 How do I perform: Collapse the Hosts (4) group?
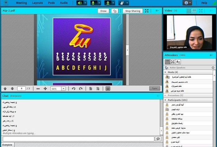click(x=165, y=72)
